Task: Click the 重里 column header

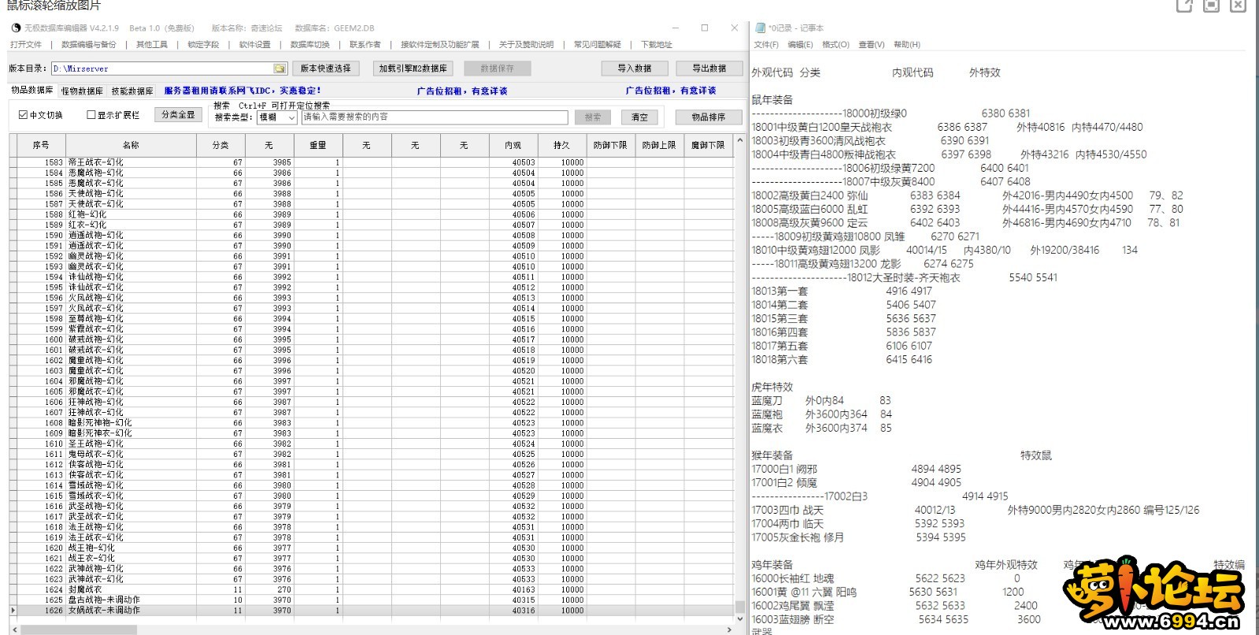Action: [x=318, y=145]
